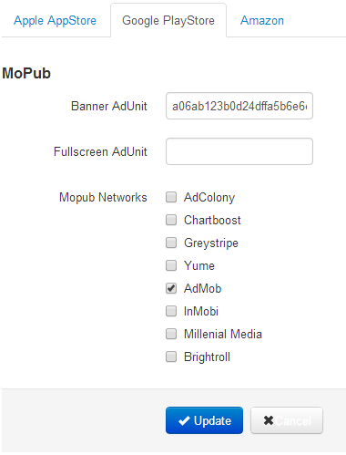346x455 pixels.
Task: Select the Google PlayStore tab
Action: 168,21
